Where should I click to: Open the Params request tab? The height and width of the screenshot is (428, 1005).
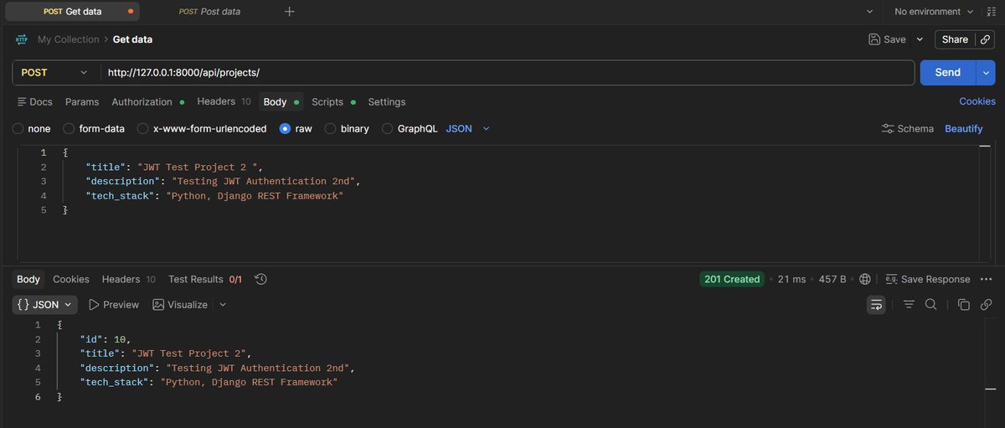pos(82,102)
